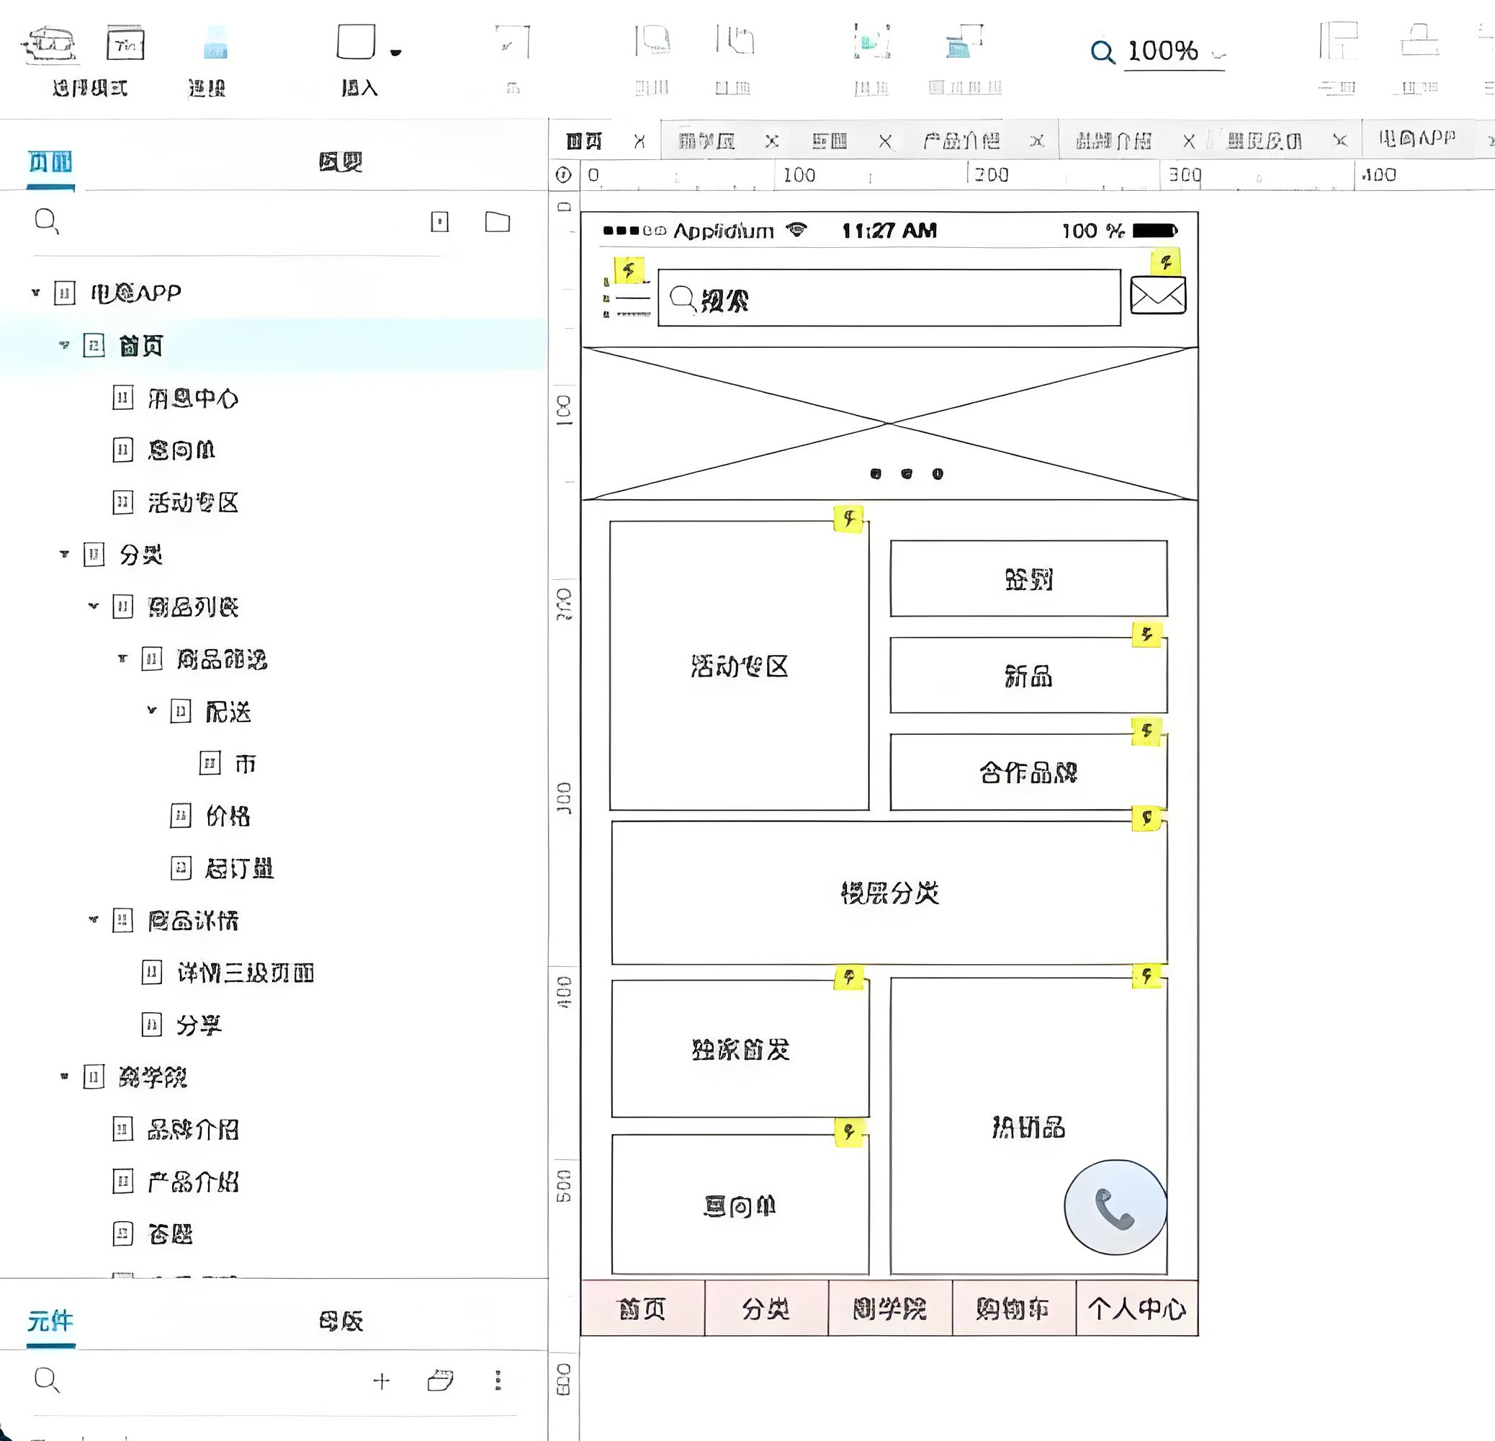The width and height of the screenshot is (1495, 1441).
Task: Click the Group icon in toolbar
Action: 871,42
